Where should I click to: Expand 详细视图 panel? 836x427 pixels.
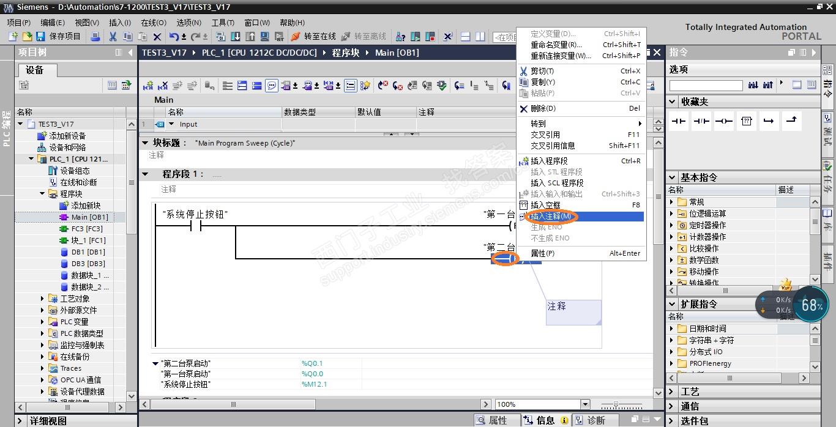[20, 421]
